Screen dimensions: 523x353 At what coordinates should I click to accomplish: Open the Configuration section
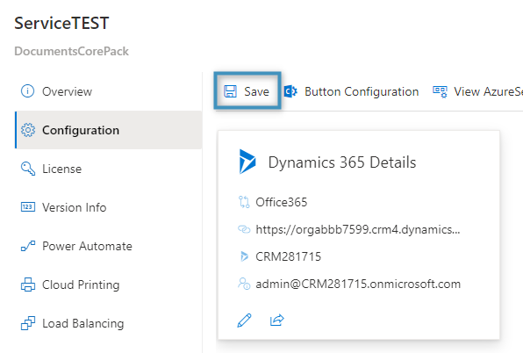pos(109,130)
